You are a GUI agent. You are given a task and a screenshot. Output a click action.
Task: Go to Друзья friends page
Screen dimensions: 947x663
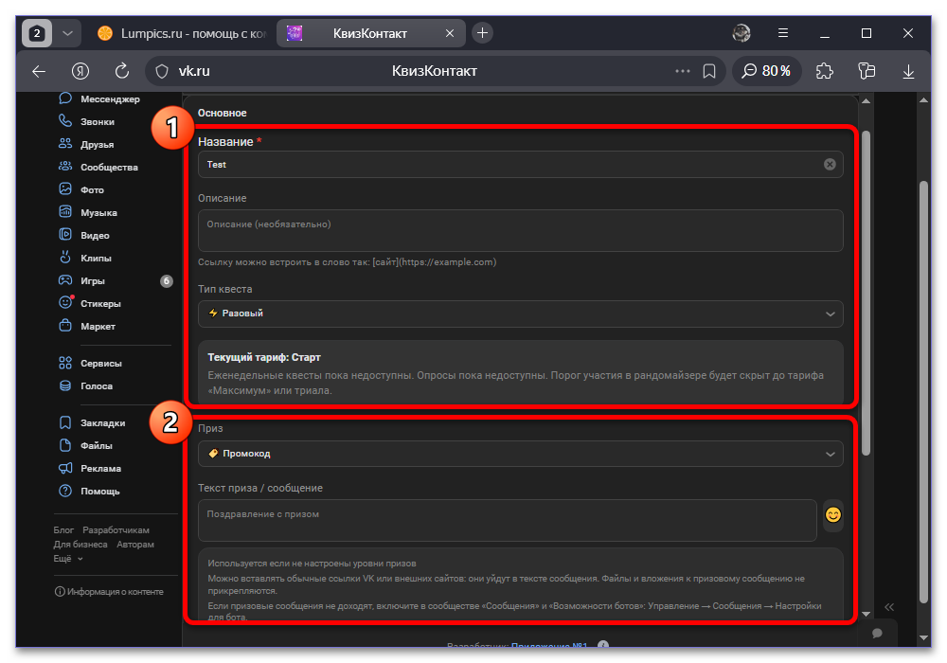point(86,144)
